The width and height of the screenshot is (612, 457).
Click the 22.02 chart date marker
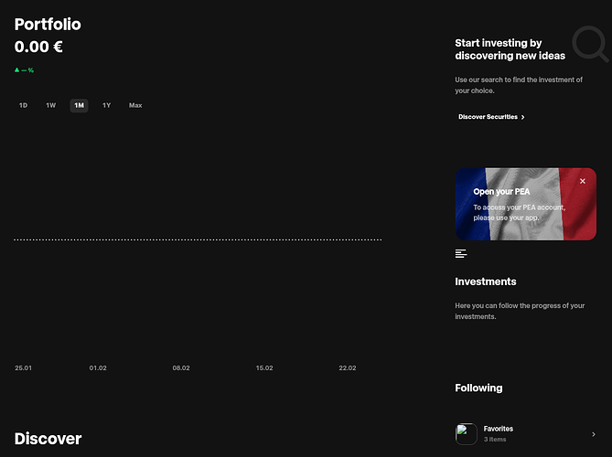[348, 367]
